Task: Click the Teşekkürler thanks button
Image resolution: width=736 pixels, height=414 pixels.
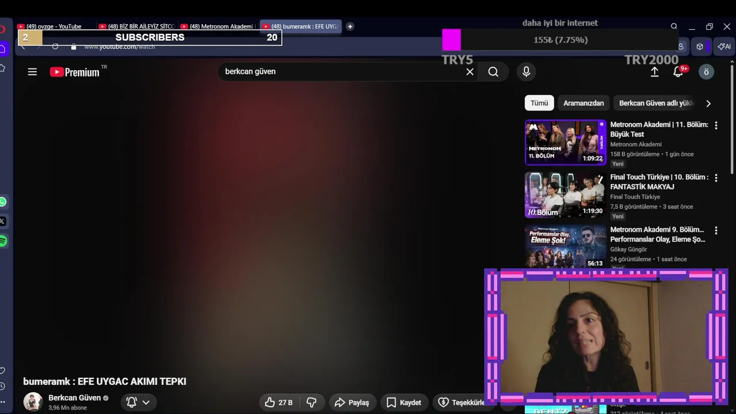Action: pos(461,402)
